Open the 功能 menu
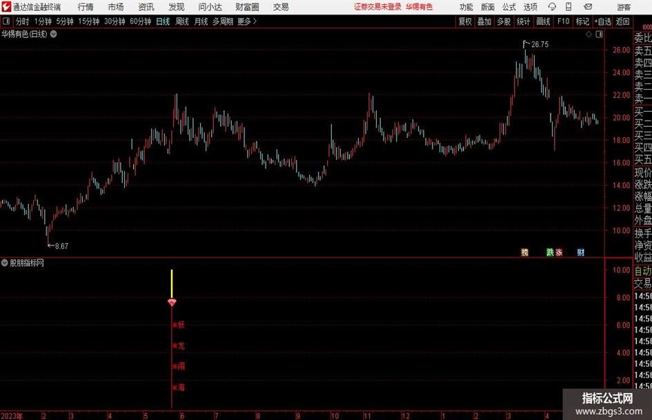Image resolution: width=652 pixels, height=420 pixels. [466, 7]
